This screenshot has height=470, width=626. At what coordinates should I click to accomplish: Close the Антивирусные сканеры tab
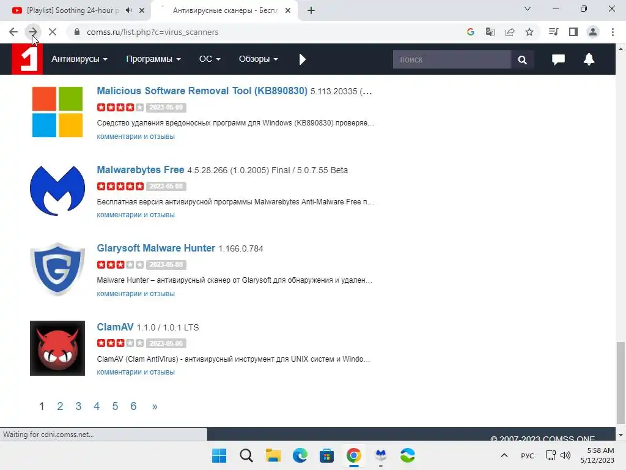click(288, 10)
